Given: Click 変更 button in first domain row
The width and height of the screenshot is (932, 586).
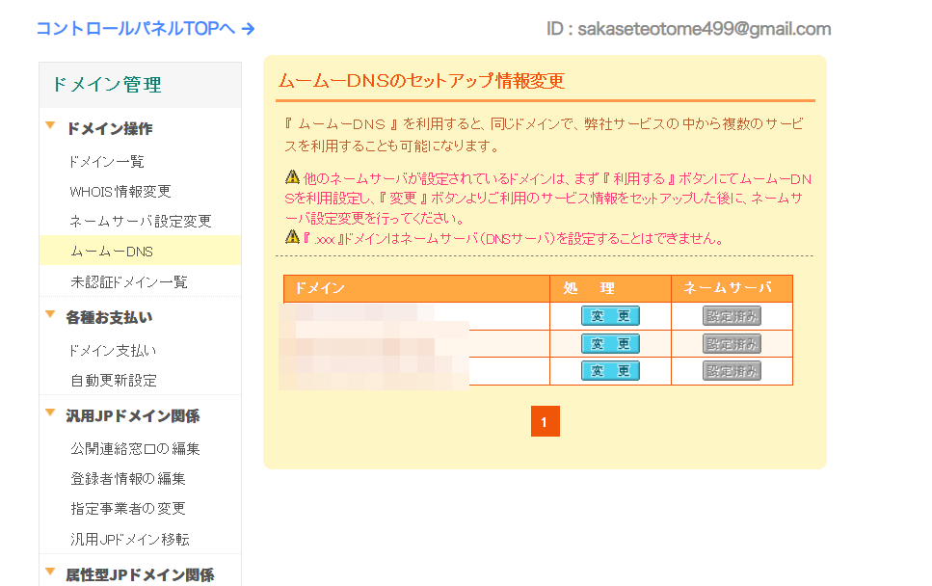Looking at the screenshot, I should coord(610,316).
